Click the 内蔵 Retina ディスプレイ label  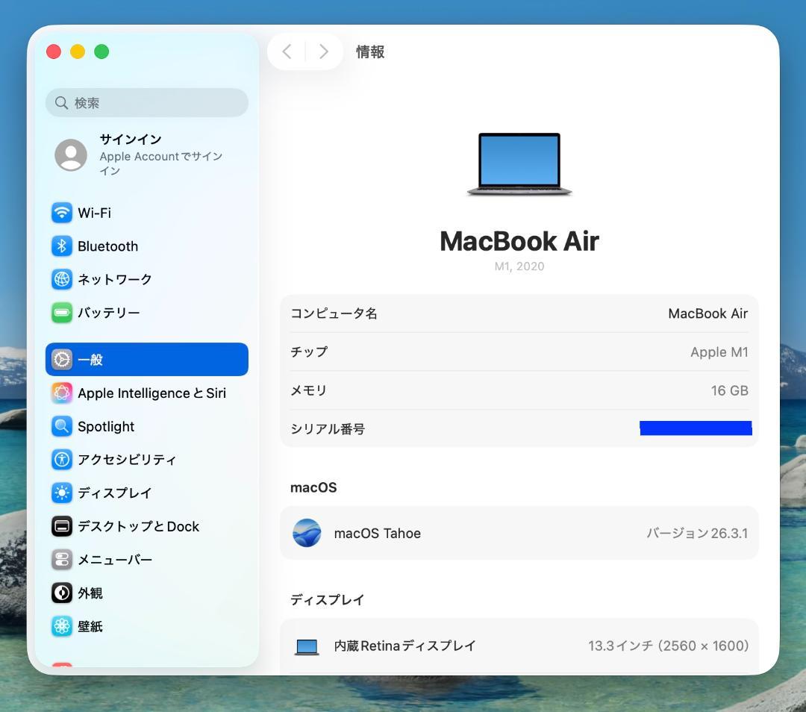[x=404, y=646]
